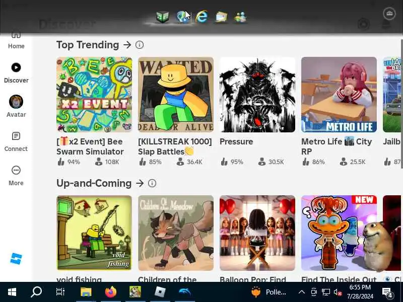Click the Windows Start button
This screenshot has width=403, height=302.
(12, 292)
